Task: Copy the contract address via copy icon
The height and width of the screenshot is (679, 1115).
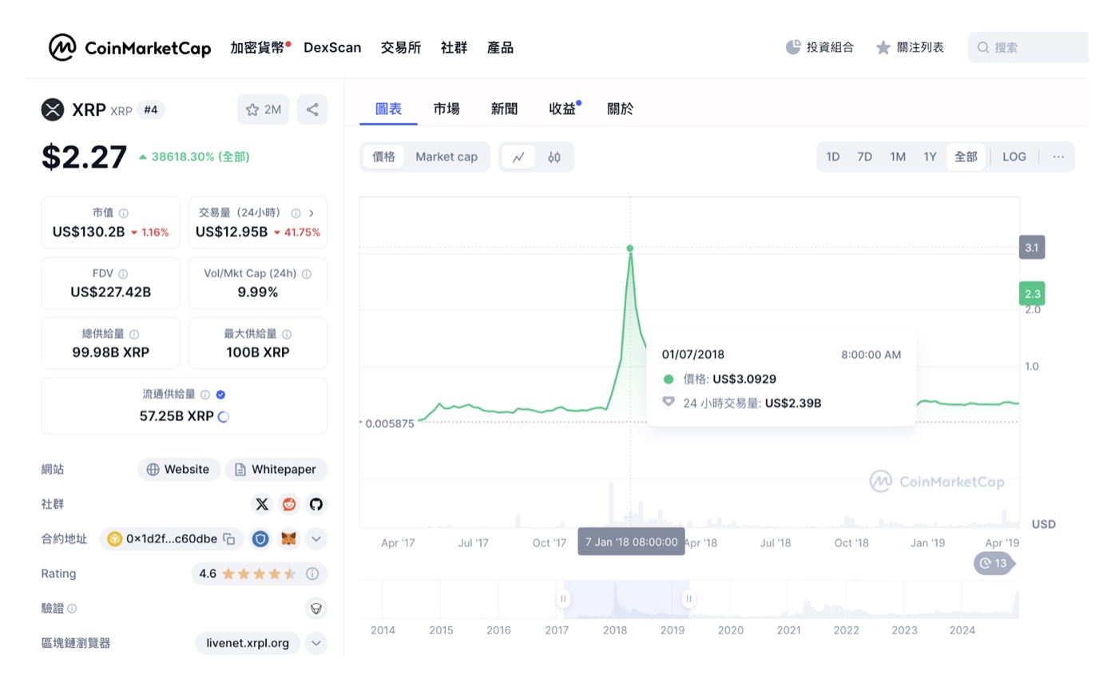Action: pos(229,539)
